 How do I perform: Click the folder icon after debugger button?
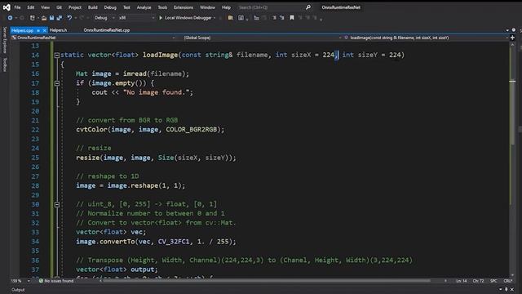tap(230, 18)
